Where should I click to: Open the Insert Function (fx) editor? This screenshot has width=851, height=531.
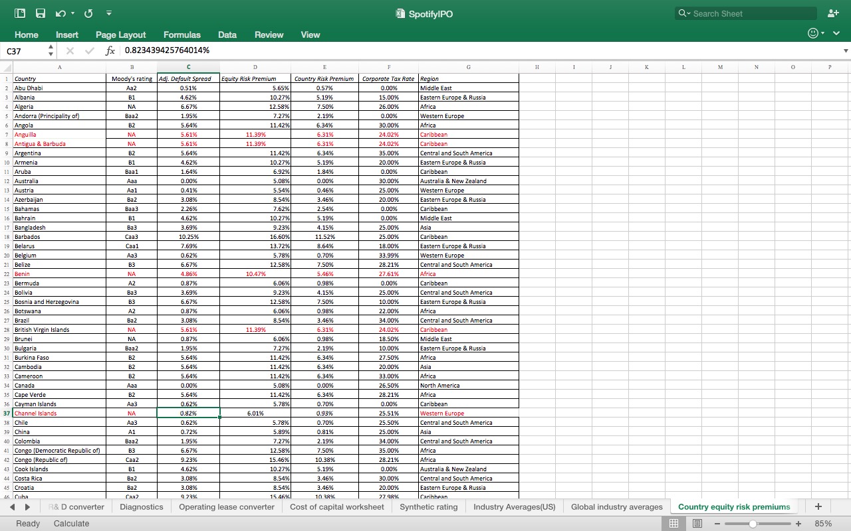pos(110,50)
